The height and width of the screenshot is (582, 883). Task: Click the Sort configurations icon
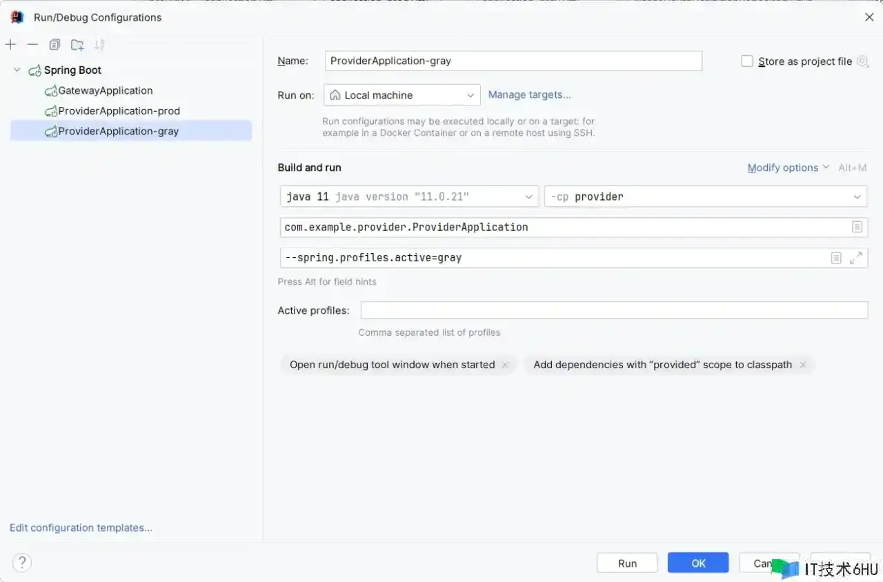(99, 45)
